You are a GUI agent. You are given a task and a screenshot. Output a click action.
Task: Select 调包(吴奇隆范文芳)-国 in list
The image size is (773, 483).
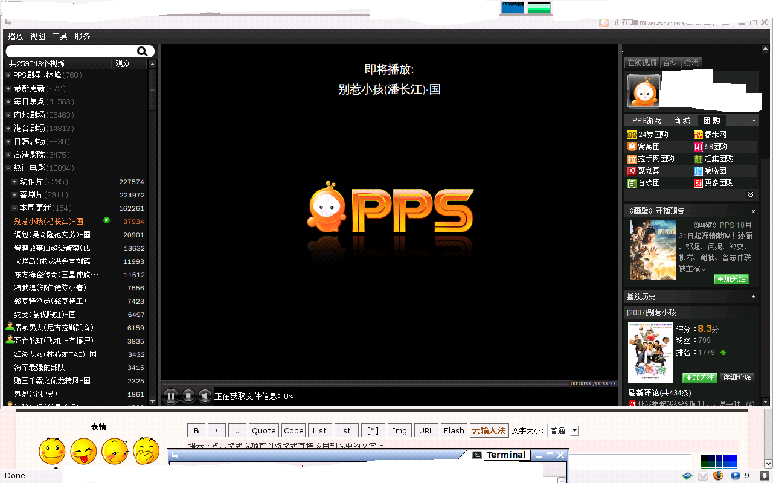click(x=53, y=235)
